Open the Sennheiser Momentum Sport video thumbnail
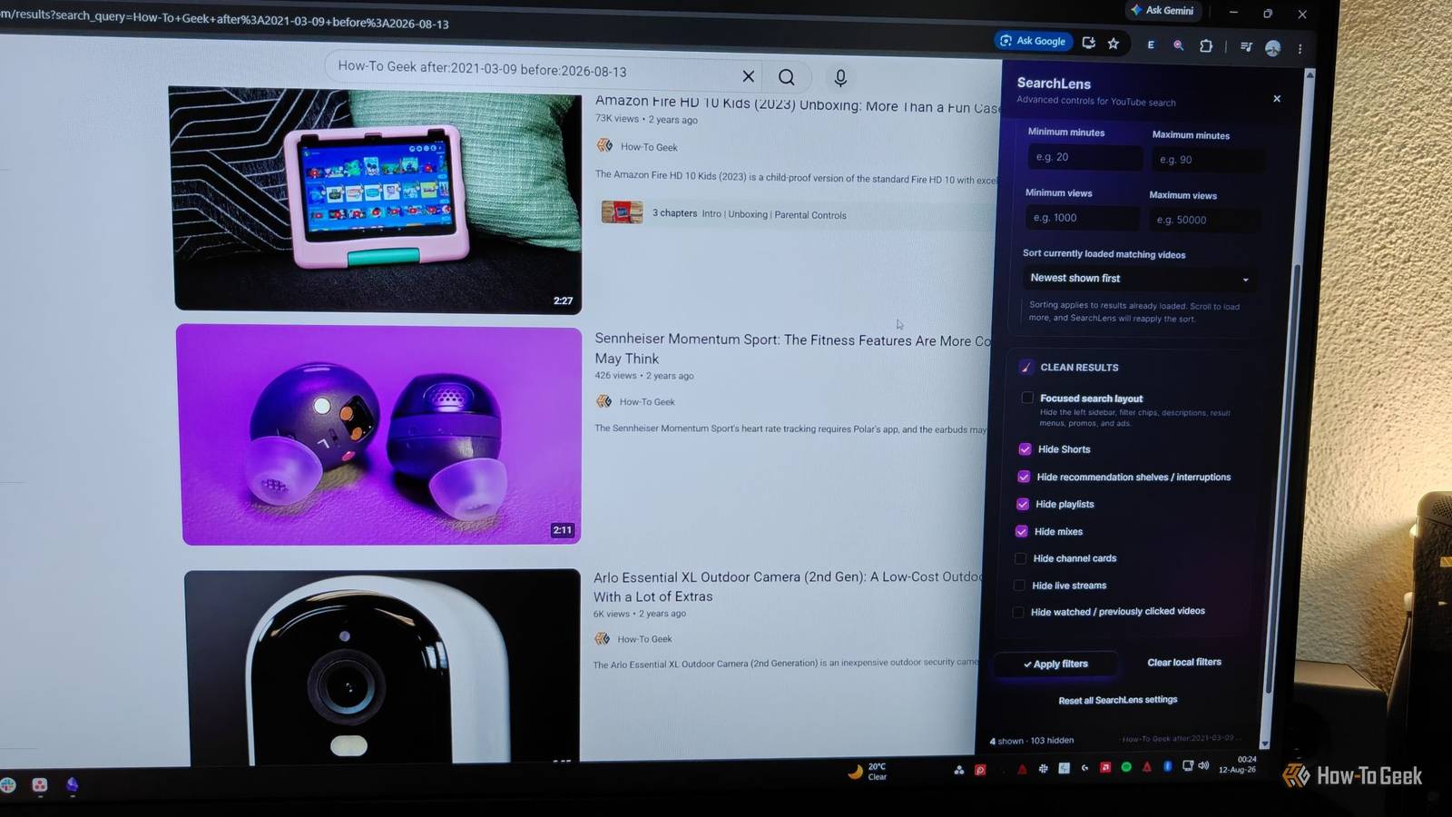This screenshot has width=1452, height=817. click(380, 435)
